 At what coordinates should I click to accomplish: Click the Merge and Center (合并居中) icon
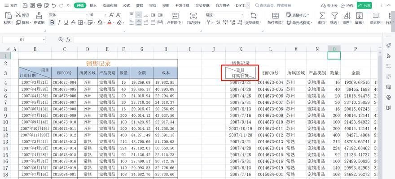click(175, 16)
